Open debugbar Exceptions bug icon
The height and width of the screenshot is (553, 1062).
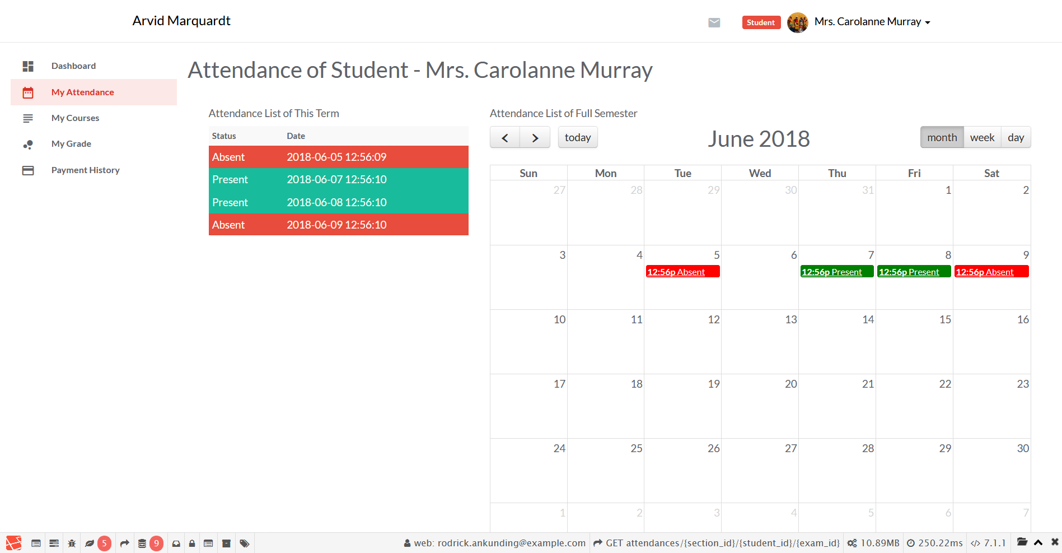tap(72, 543)
